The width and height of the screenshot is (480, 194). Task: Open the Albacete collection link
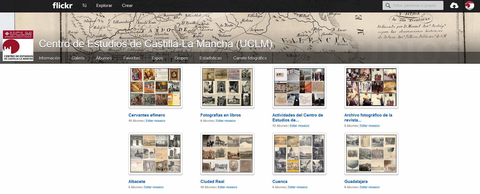coord(137,182)
